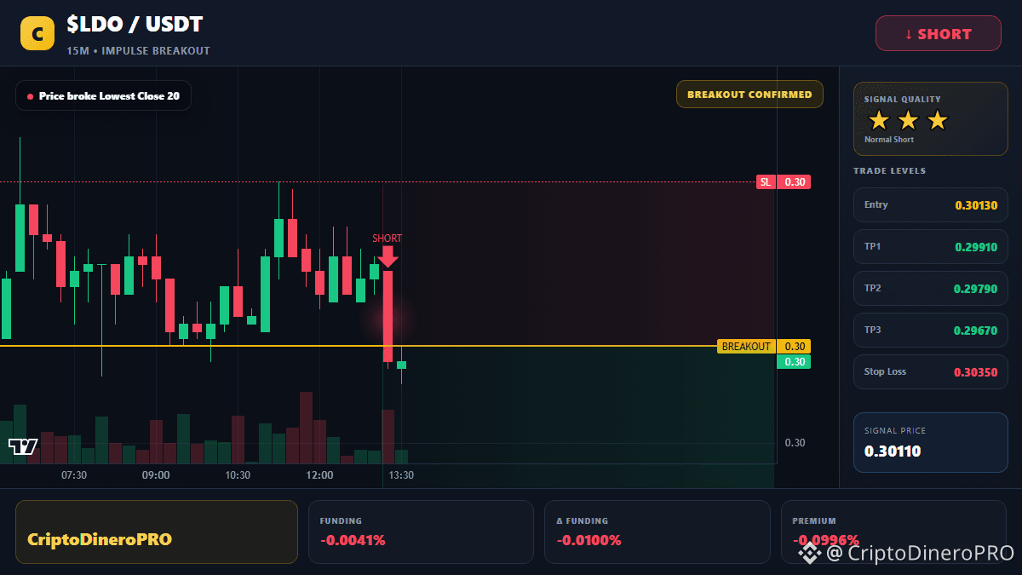Click the green current price tag 0.30
1022x575 pixels.
tap(794, 362)
